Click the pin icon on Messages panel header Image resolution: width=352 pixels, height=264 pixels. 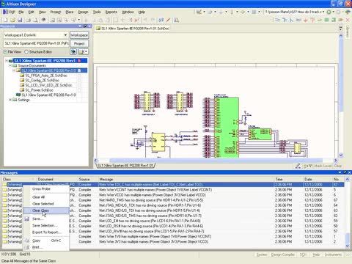tap(345, 172)
